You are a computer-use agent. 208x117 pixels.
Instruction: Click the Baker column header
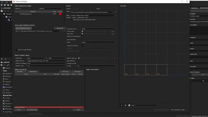click(x=26, y=74)
